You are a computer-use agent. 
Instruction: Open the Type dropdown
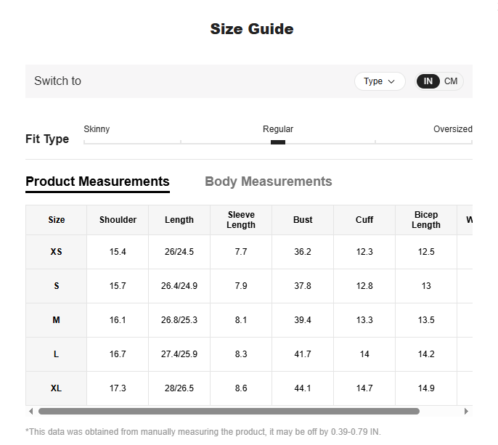click(x=380, y=81)
